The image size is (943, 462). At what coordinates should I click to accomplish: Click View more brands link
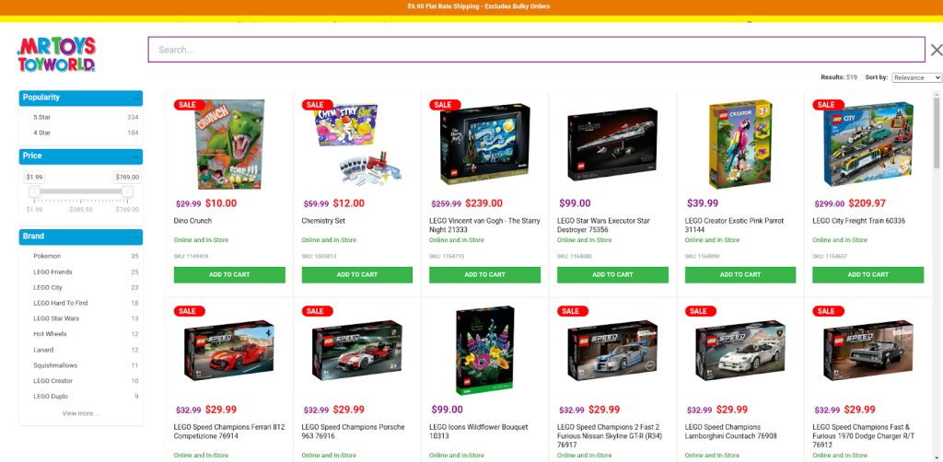click(81, 413)
